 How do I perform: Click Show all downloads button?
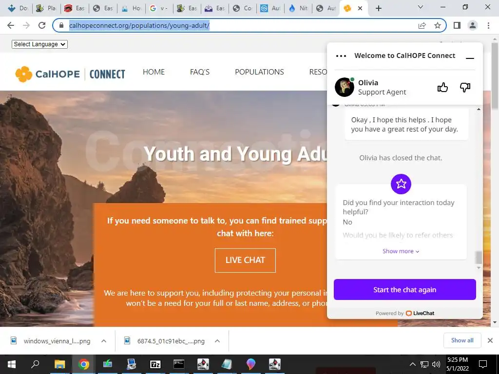pyautogui.click(x=462, y=340)
